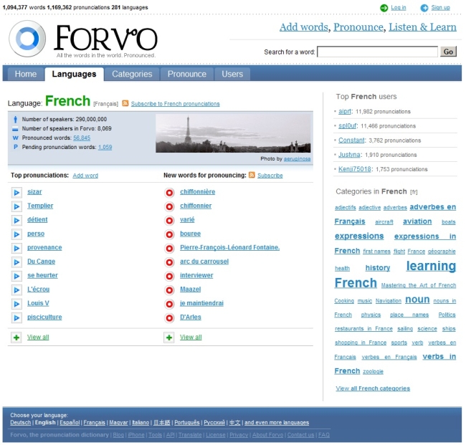Image resolution: width=466 pixels, height=445 pixels.
Task: Click record icon beside Pierre-François-Léonard Fontaine
Action: click(169, 249)
